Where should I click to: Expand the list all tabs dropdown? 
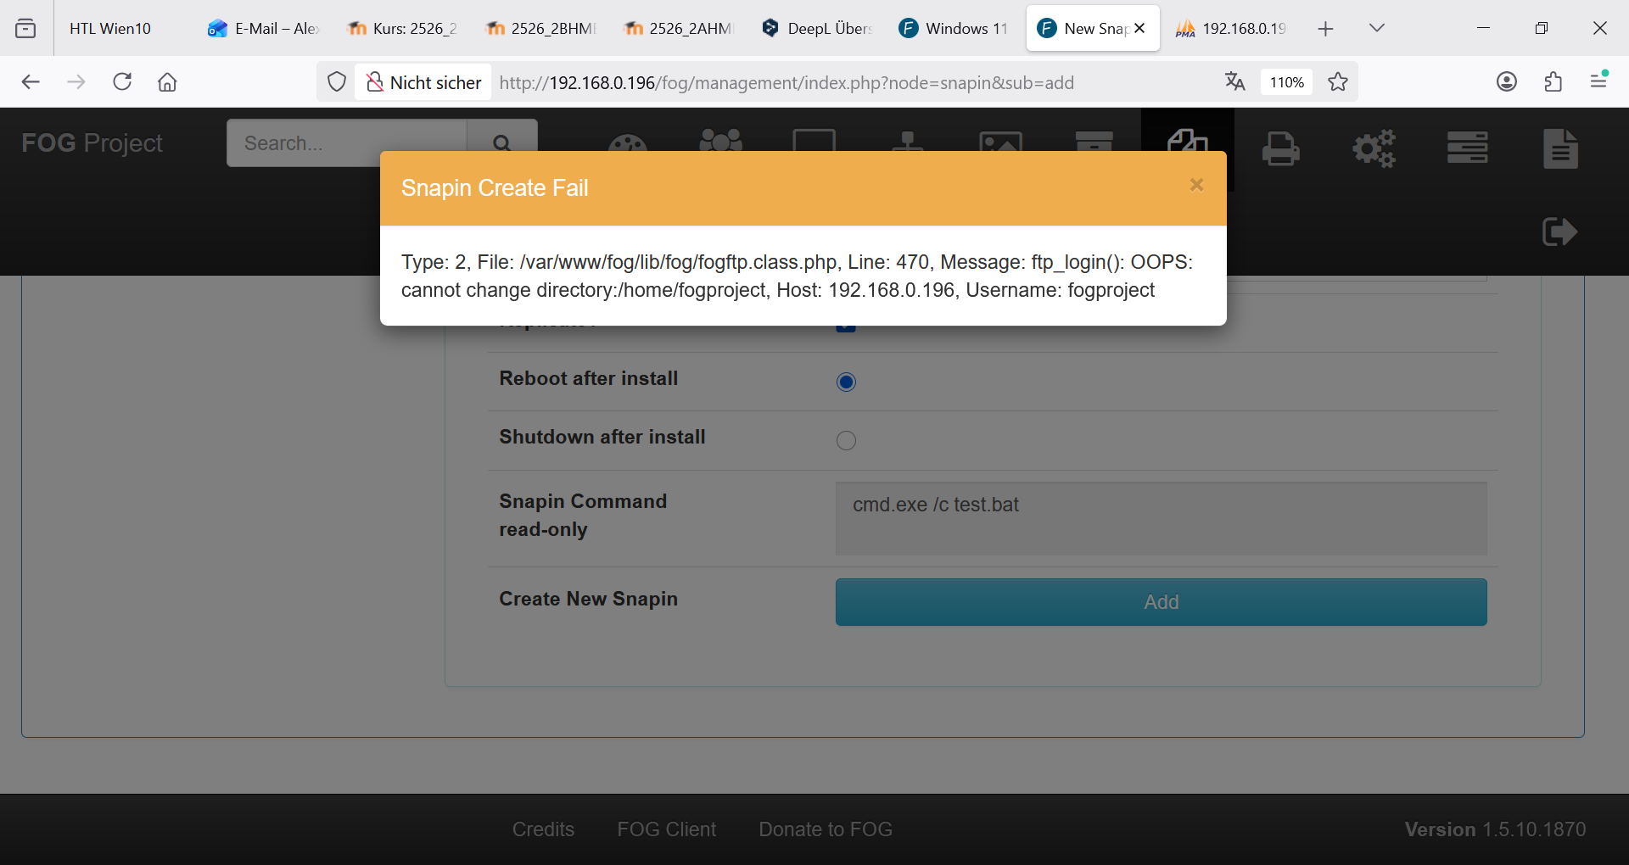(1377, 28)
